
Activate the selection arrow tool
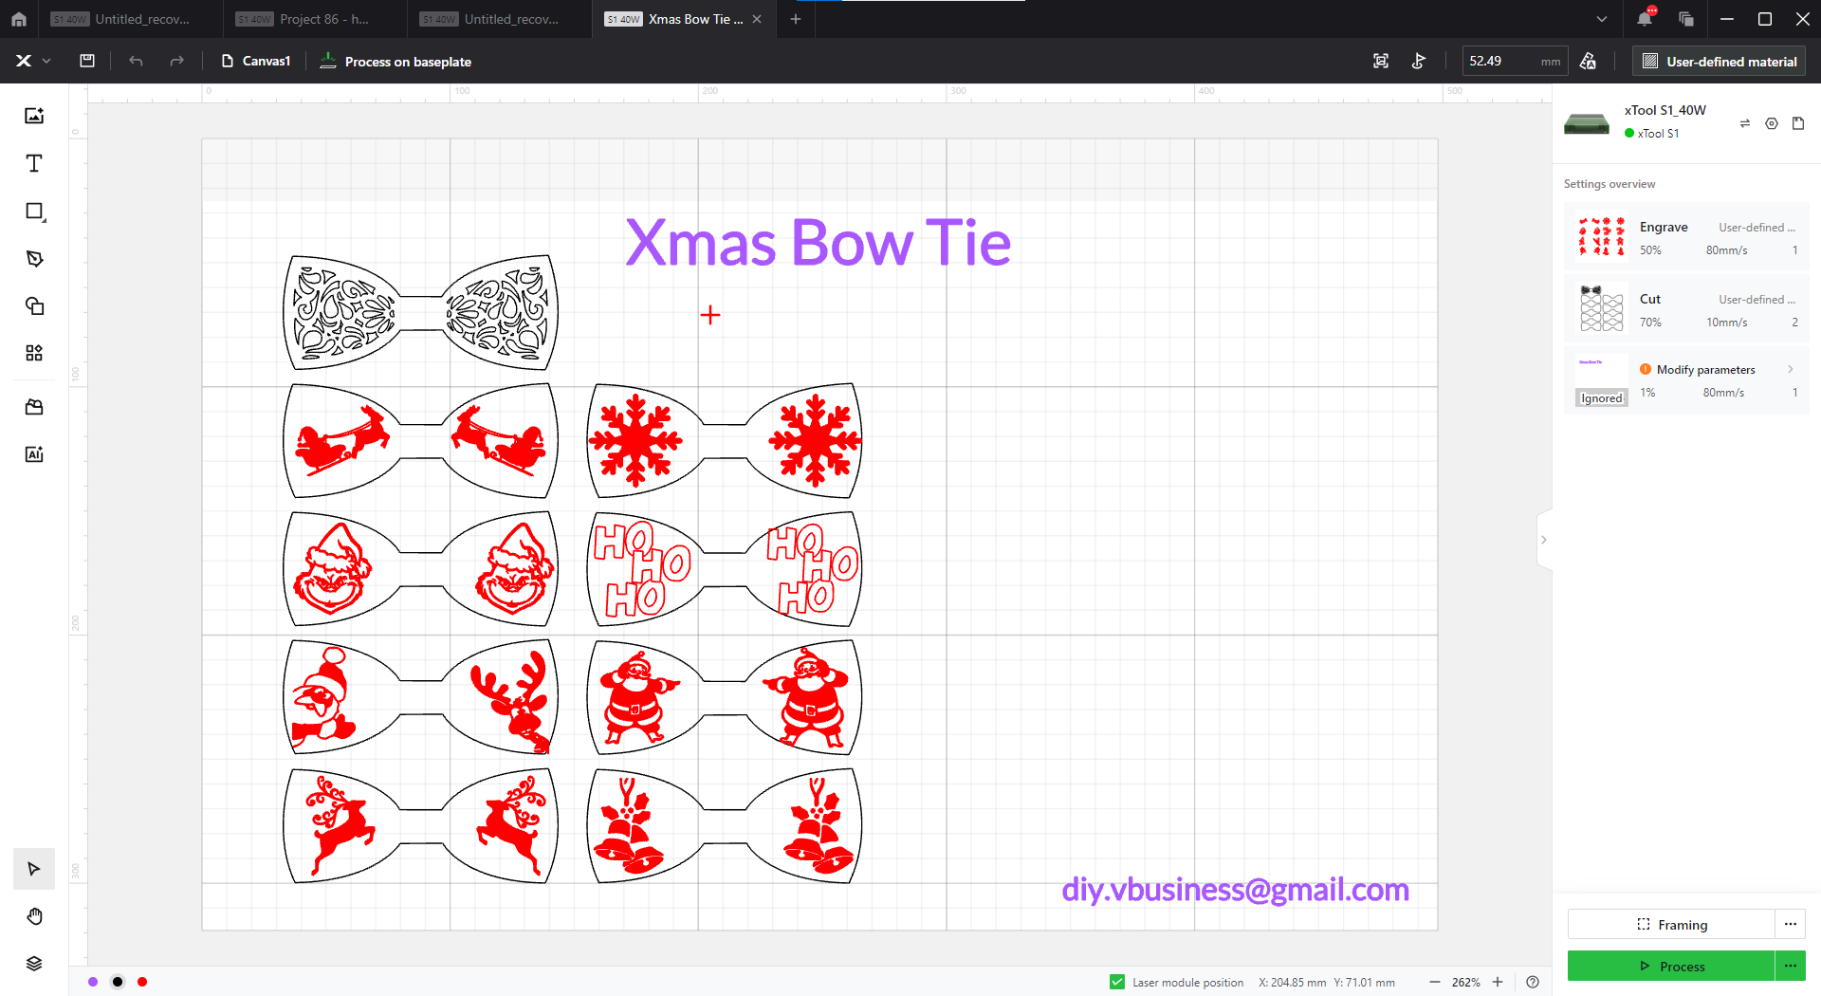click(x=34, y=869)
